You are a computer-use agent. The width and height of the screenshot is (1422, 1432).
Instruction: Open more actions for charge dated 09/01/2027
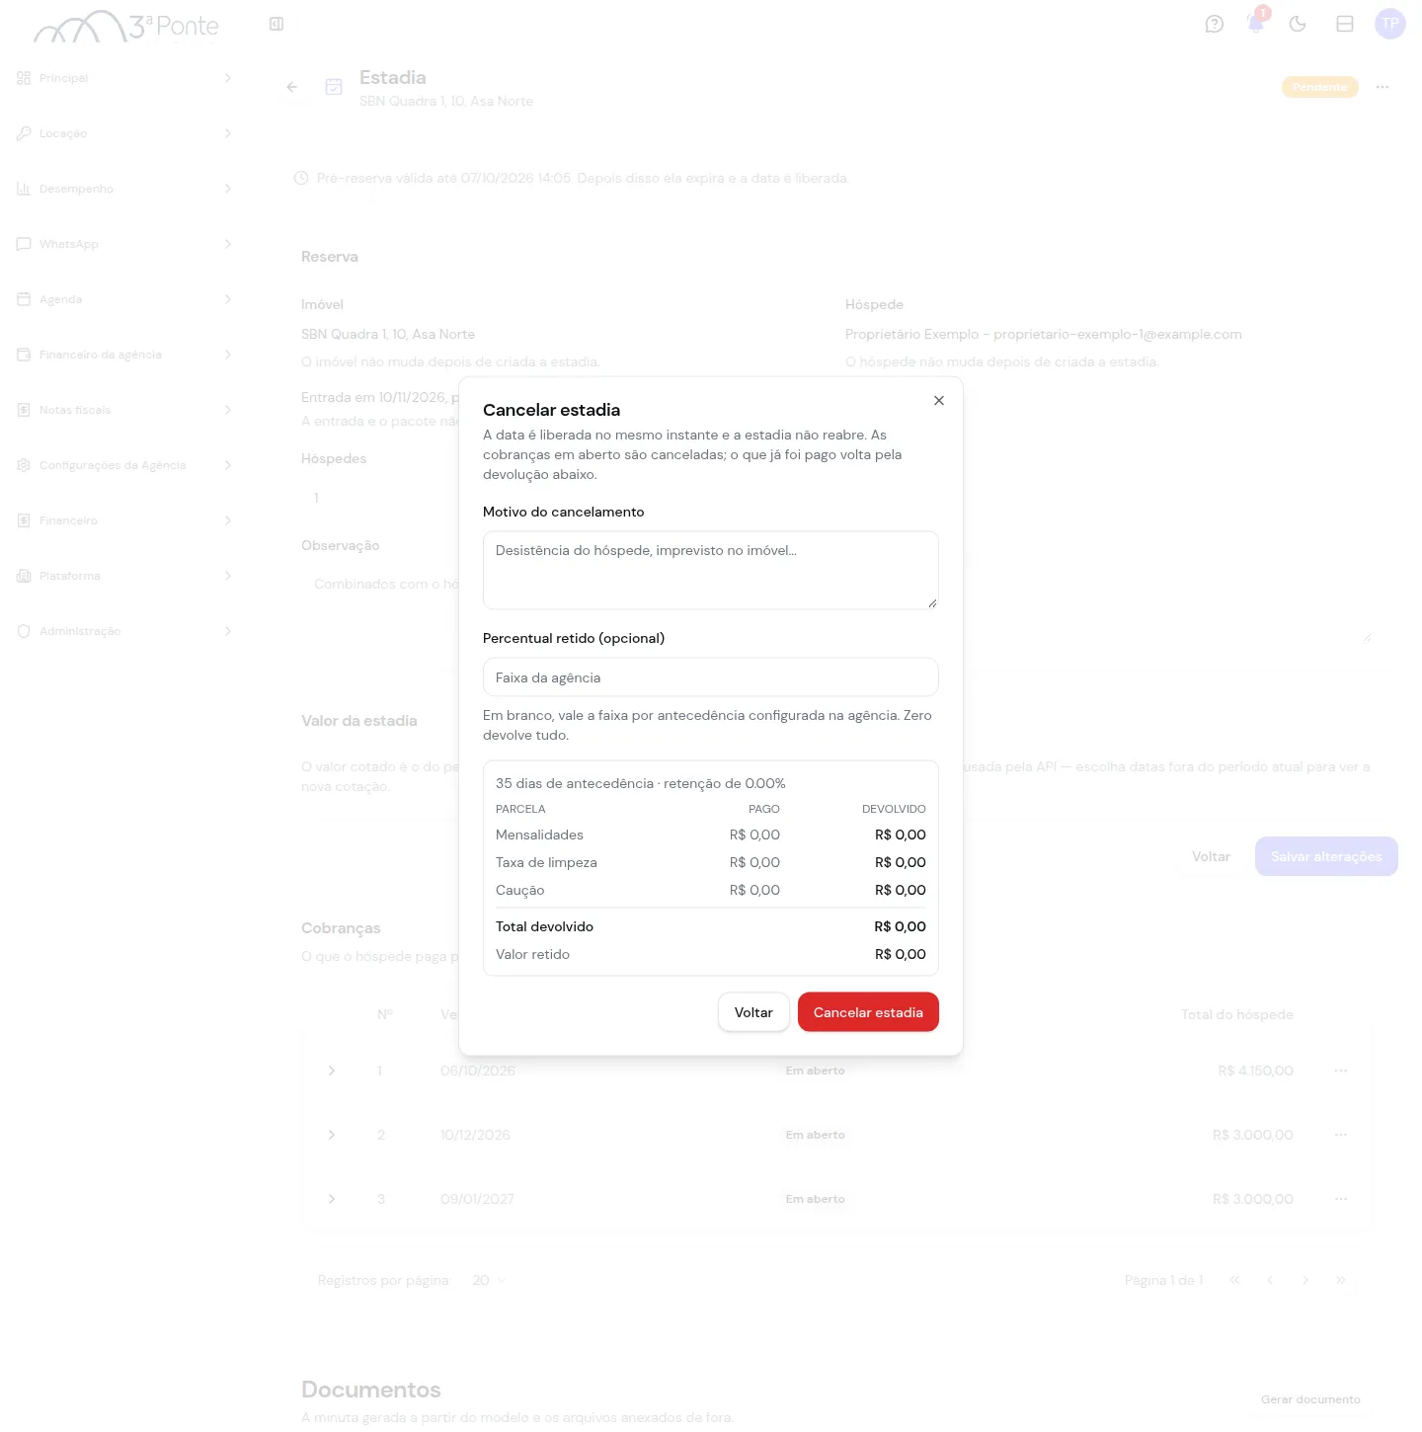pyautogui.click(x=1341, y=1199)
